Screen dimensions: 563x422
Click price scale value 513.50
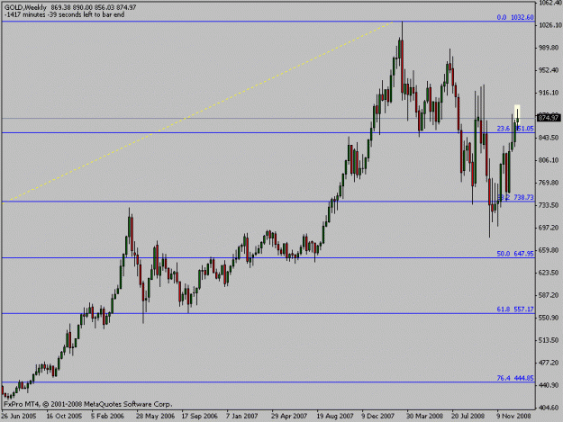(x=550, y=340)
